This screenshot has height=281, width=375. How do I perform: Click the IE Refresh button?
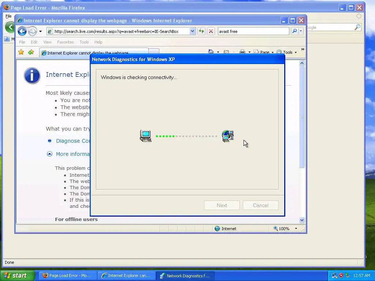201,31
